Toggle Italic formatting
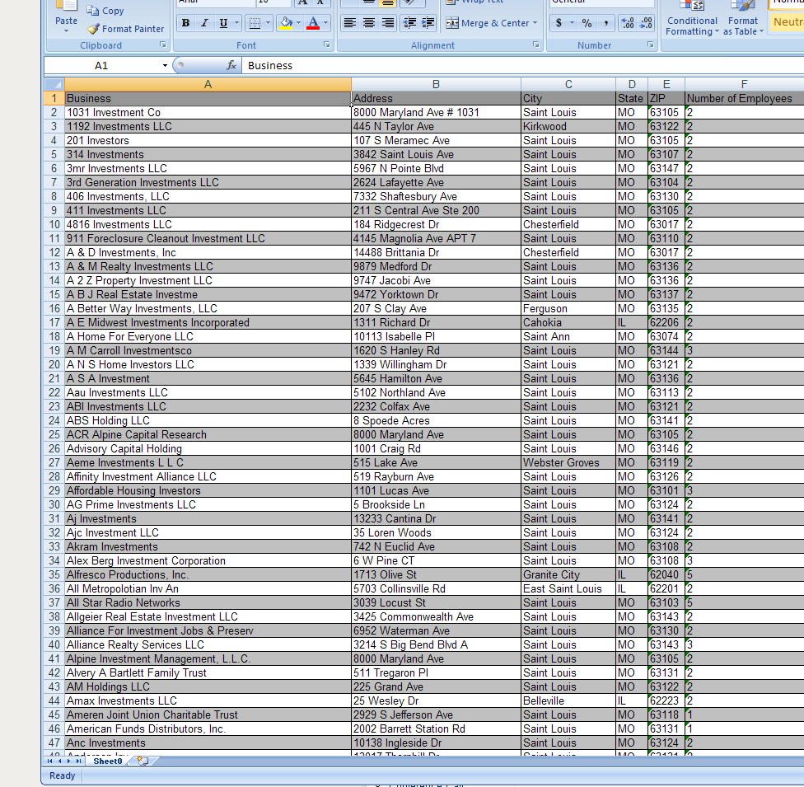The height and width of the screenshot is (787, 804). (204, 23)
